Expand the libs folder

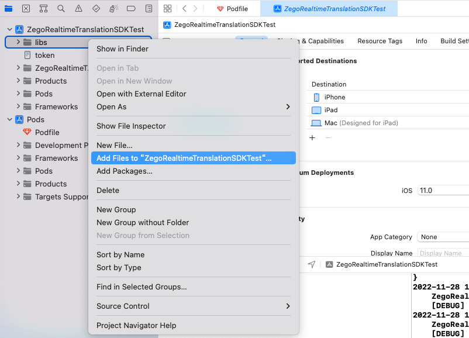coord(18,42)
